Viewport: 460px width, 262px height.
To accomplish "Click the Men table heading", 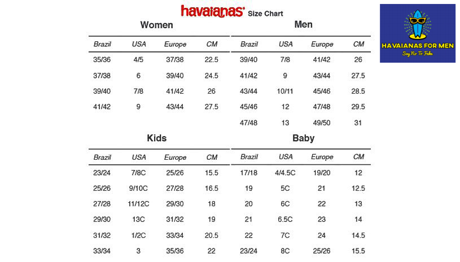I will click(303, 24).
